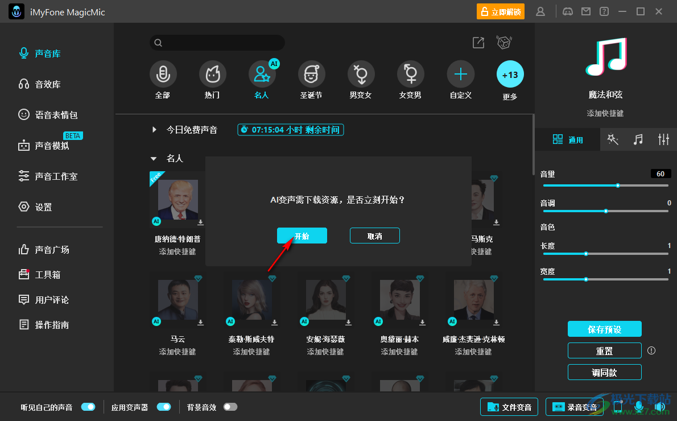Toggle 背景音效 switch
This screenshot has height=421, width=677.
point(230,407)
